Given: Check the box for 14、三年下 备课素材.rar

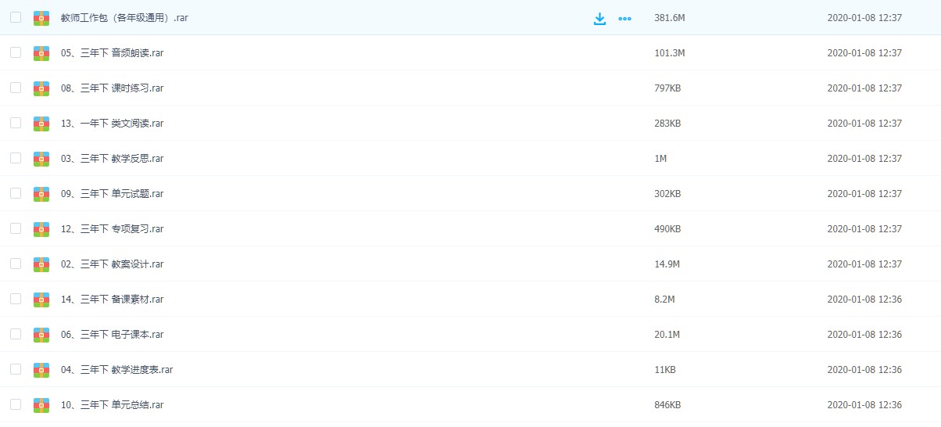Looking at the screenshot, I should click(16, 299).
